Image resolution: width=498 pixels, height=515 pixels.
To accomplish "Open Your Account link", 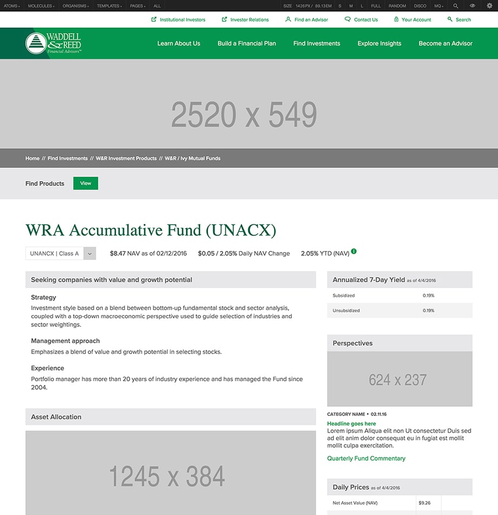I will click(x=416, y=20).
